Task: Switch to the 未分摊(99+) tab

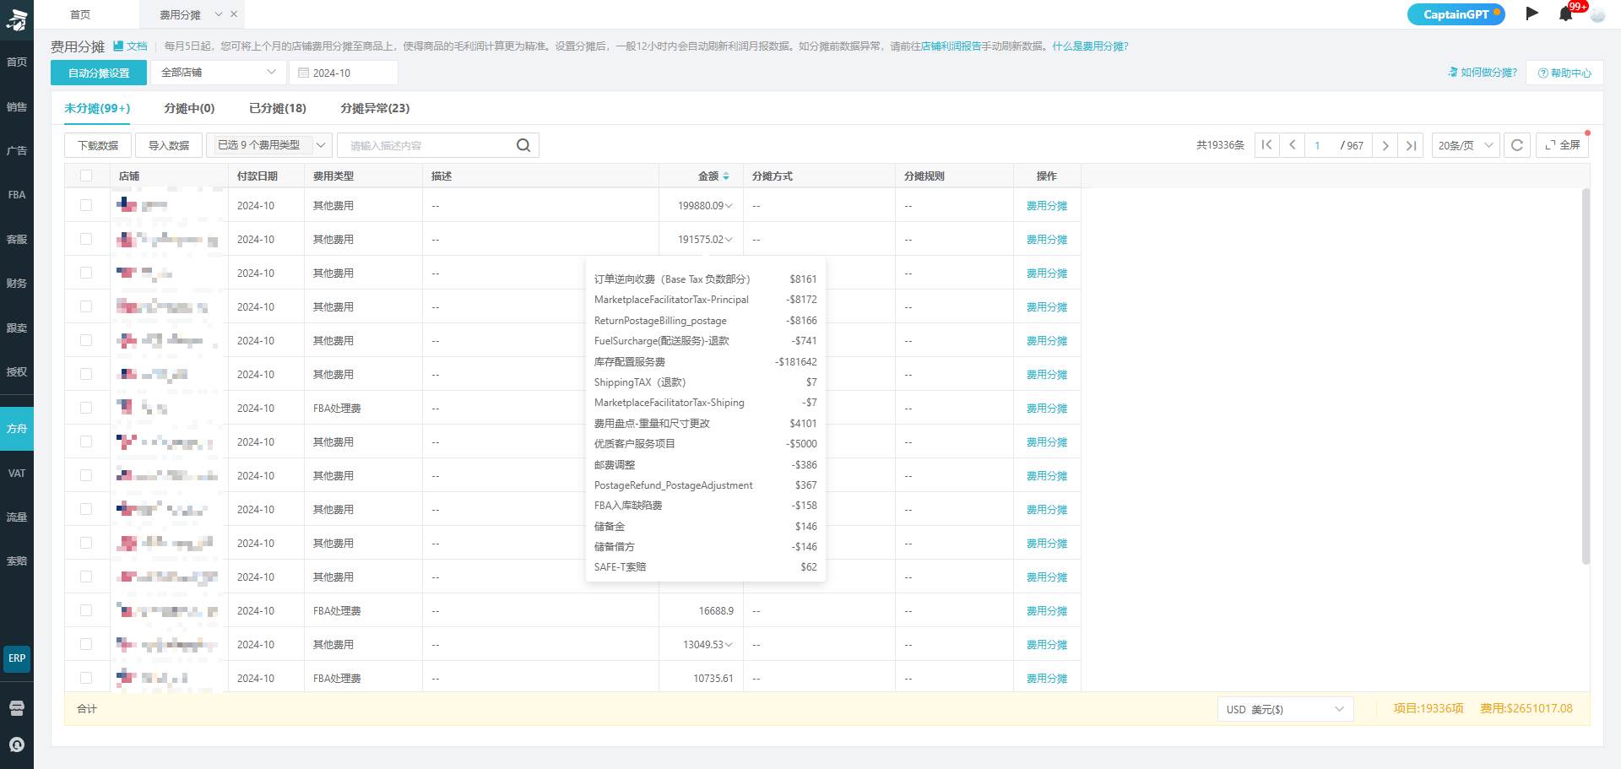Action: (x=97, y=108)
